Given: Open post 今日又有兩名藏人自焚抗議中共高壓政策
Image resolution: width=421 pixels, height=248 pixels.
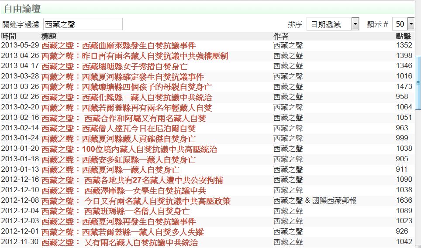Looking at the screenshot, I should point(136,201).
